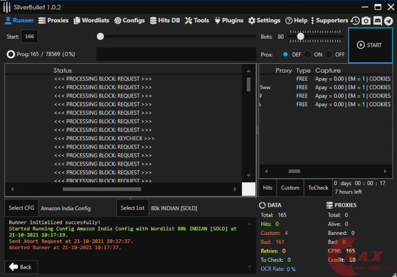Image resolution: width=397 pixels, height=277 pixels.
Task: Click the Bots slider handle
Action: pyautogui.click(x=301, y=37)
